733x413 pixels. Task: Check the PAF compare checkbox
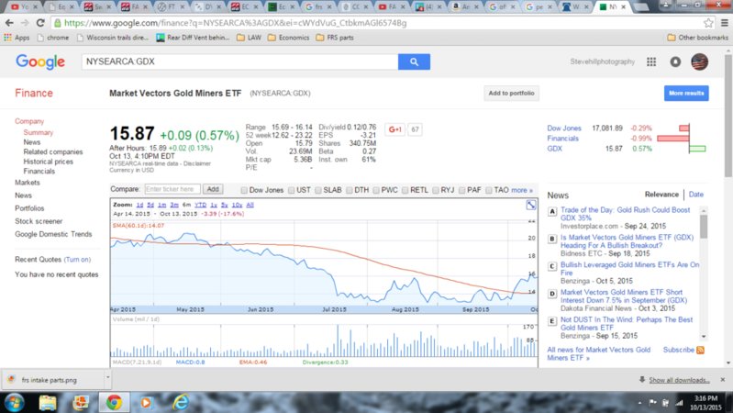(461, 190)
